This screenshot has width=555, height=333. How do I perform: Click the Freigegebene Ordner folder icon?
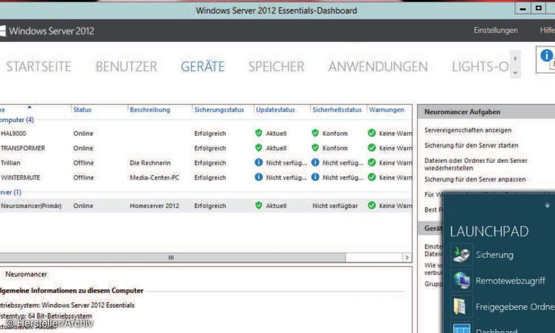click(462, 307)
